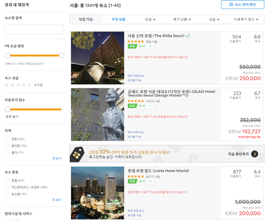266x221 pixels.
Task: Open 롯데 호텔 월드 (Lotte Hotel World) title link
Action: 158,171
